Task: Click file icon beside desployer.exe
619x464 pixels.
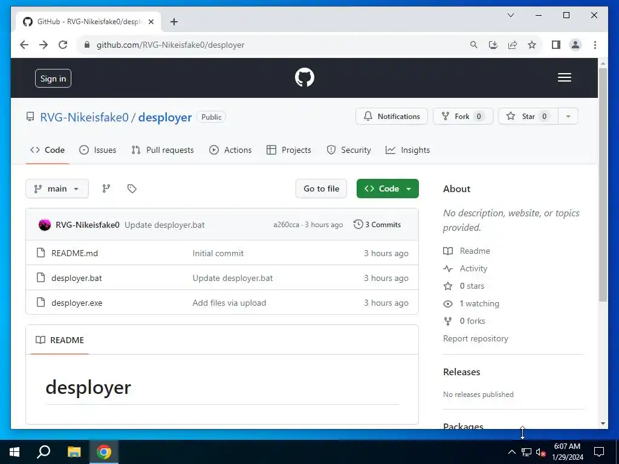Action: click(41, 303)
